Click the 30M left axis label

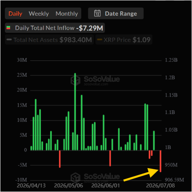coord(22,60)
